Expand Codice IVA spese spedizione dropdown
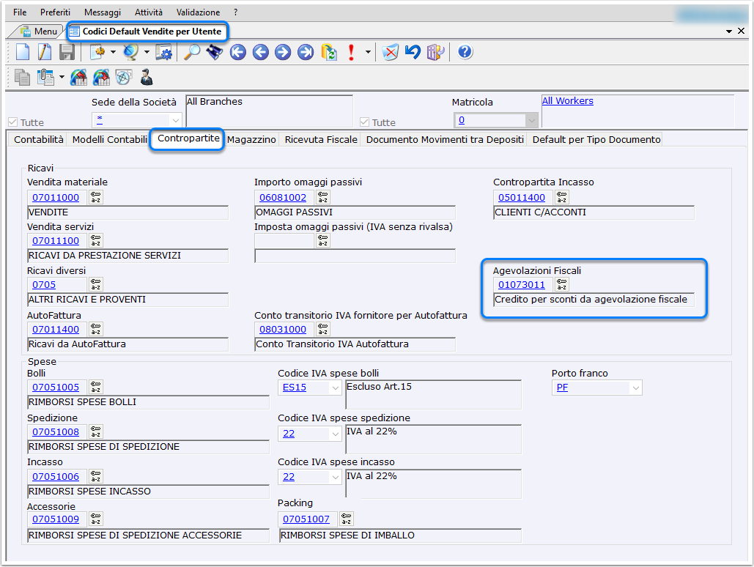754x567 pixels. (335, 434)
